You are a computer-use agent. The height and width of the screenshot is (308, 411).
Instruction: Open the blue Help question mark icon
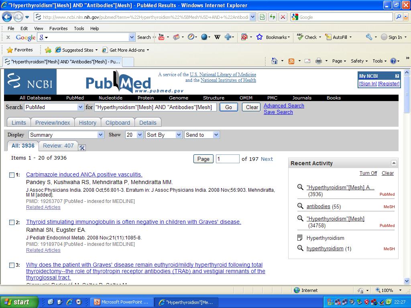coord(393,61)
